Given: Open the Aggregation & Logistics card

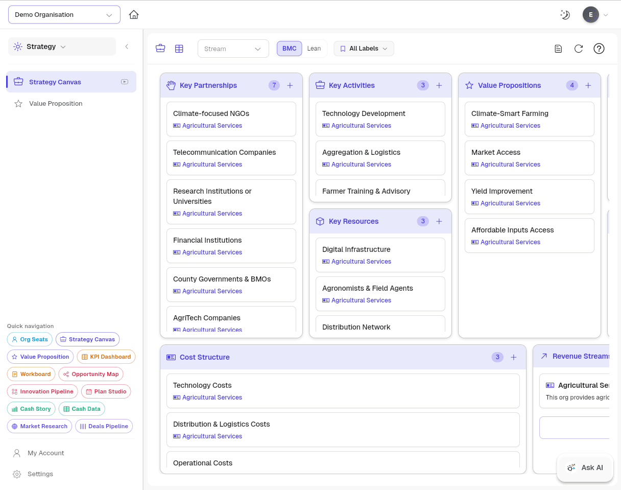Looking at the screenshot, I should (380, 158).
